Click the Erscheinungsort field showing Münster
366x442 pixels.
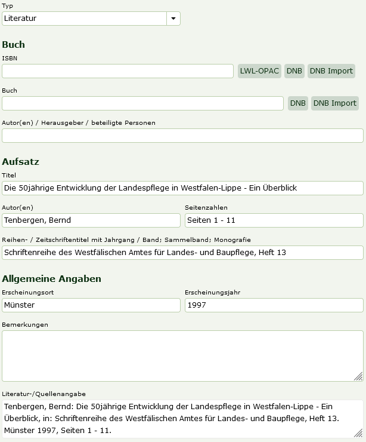pyautogui.click(x=91, y=305)
